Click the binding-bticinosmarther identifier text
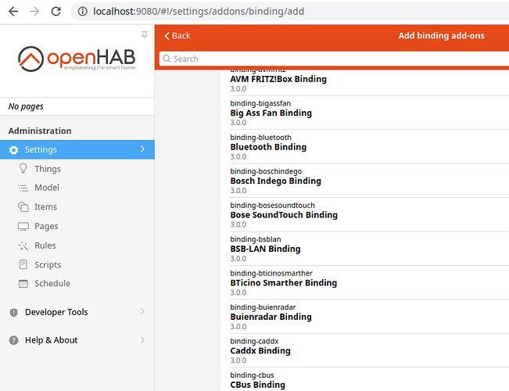 click(271, 273)
